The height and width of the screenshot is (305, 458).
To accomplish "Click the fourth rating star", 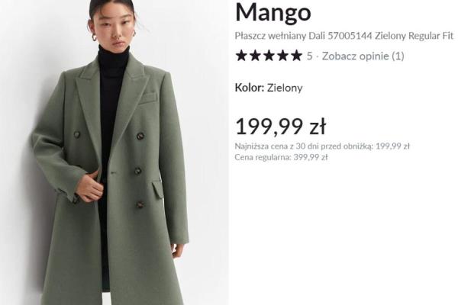I will (282, 56).
